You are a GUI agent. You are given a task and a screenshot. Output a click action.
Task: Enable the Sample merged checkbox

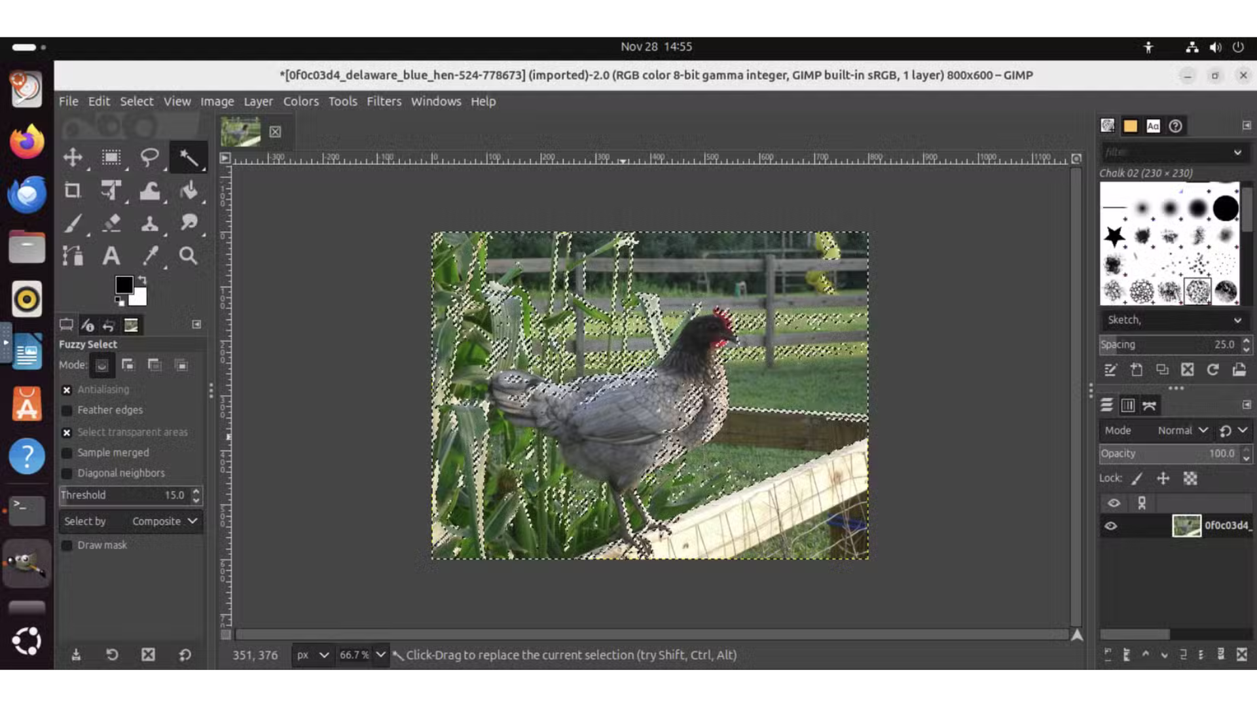[x=67, y=453]
